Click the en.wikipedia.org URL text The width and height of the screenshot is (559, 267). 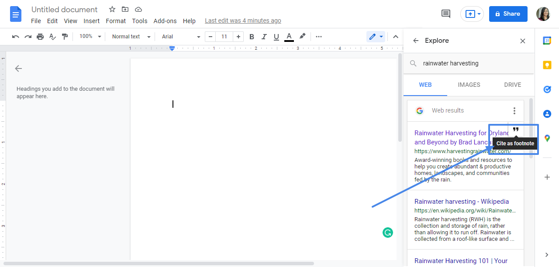[x=465, y=210]
